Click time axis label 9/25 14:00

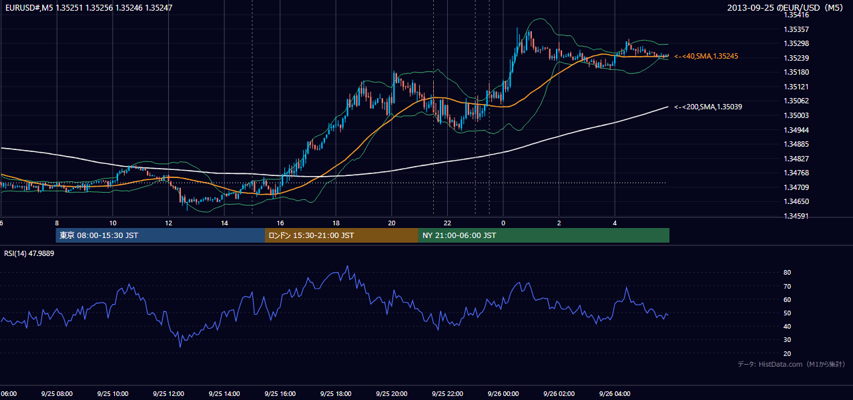point(224,394)
